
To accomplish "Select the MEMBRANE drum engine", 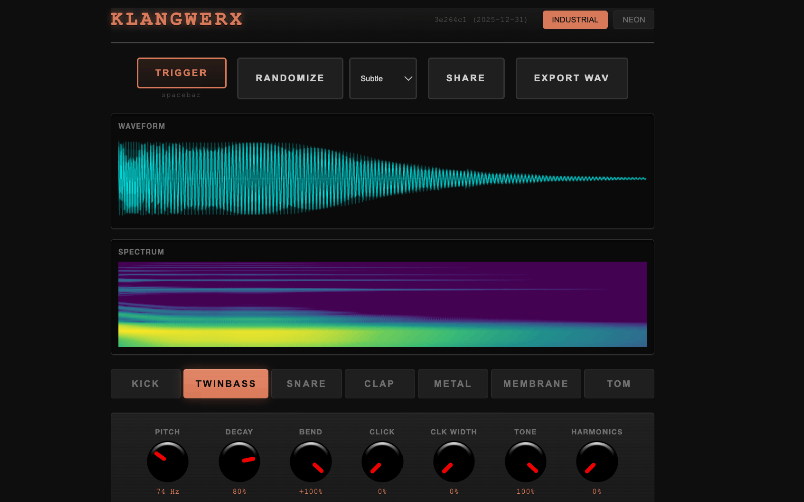I will pos(536,384).
